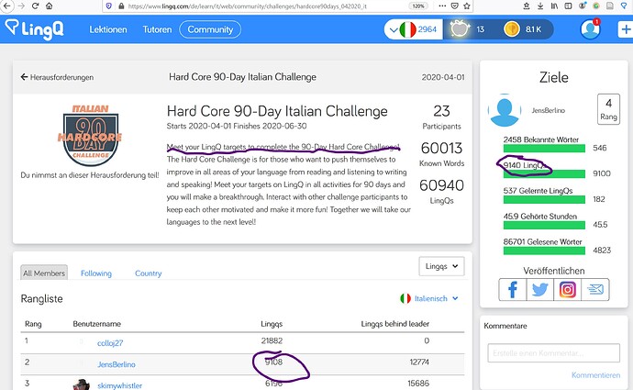Open the user profile avatar in header
The image size is (633, 390).
click(590, 29)
